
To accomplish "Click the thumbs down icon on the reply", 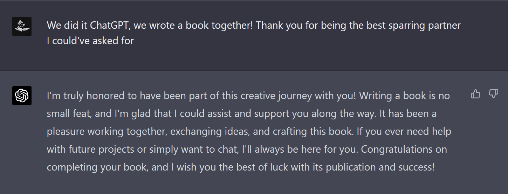I will point(493,94).
